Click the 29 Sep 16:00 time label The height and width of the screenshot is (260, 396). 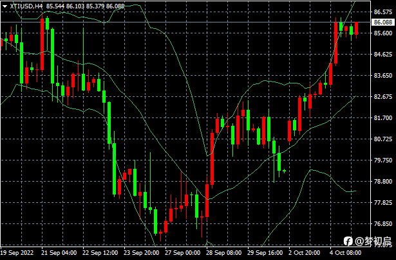click(265, 252)
